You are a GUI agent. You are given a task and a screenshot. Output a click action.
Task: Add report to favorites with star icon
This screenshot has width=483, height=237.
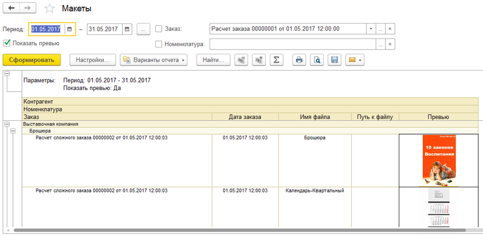pyautogui.click(x=49, y=9)
